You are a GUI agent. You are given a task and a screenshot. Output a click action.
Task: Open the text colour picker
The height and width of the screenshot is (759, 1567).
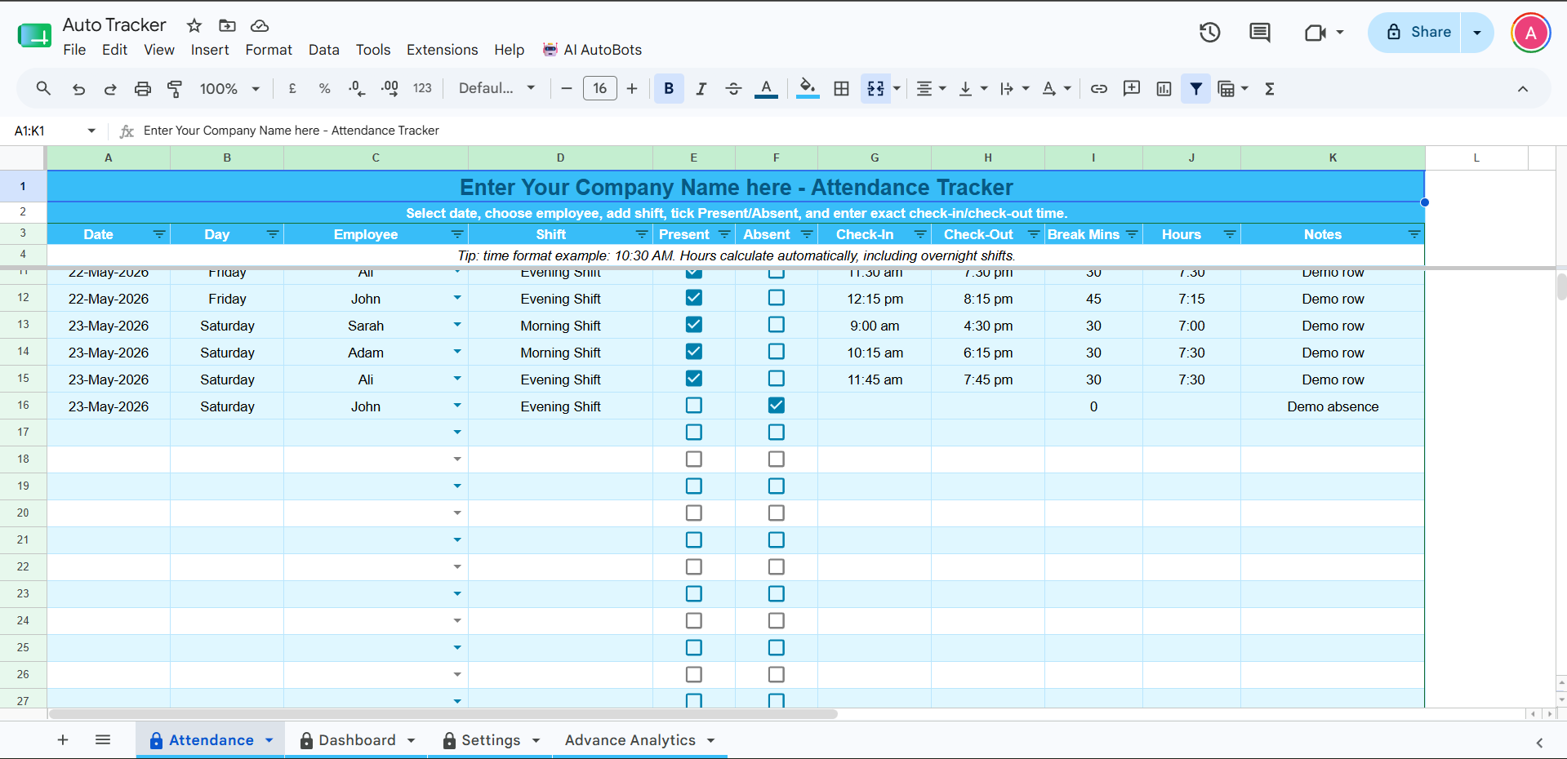(x=766, y=88)
